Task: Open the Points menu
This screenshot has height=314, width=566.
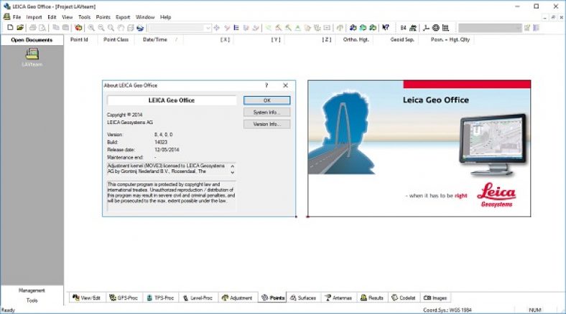Action: [103, 17]
